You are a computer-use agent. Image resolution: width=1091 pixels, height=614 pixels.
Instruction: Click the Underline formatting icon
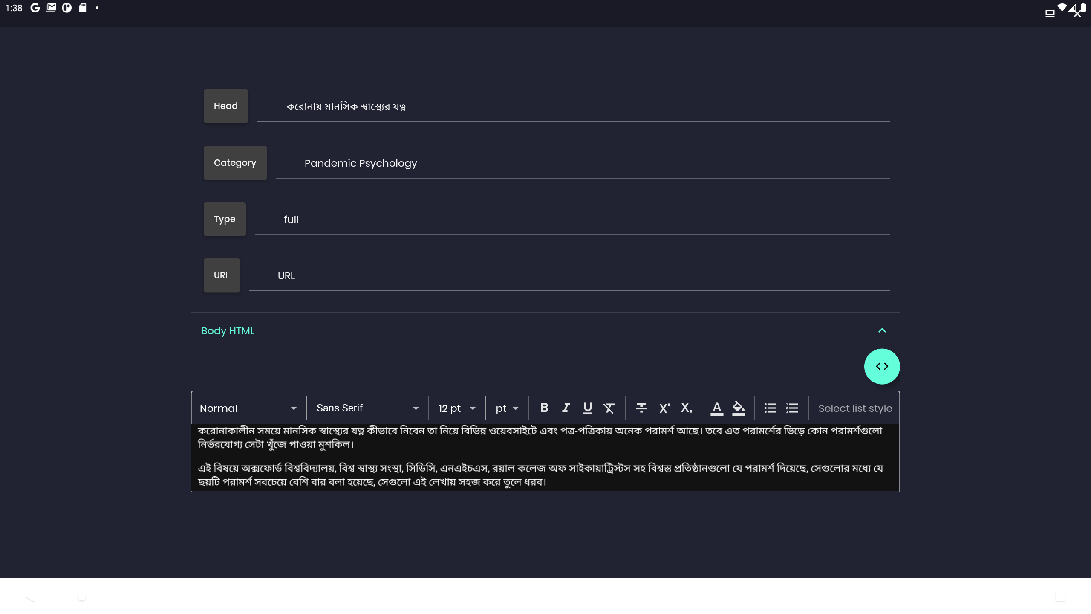(x=587, y=408)
